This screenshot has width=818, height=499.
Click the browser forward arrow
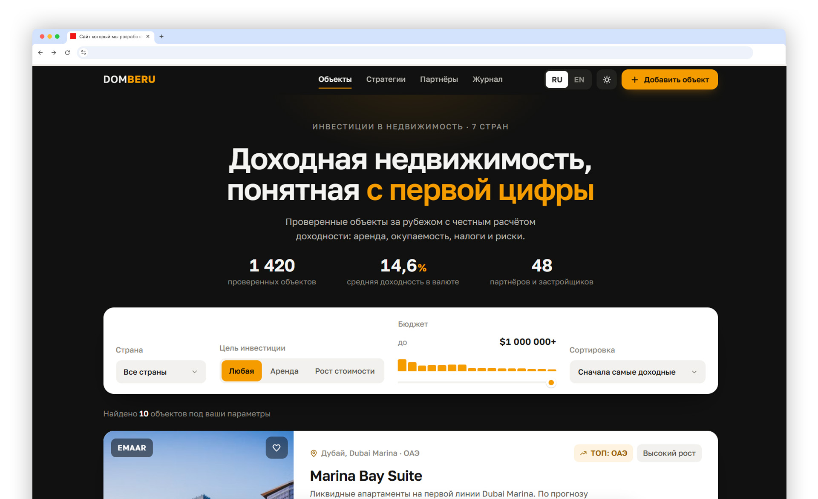pos(54,53)
